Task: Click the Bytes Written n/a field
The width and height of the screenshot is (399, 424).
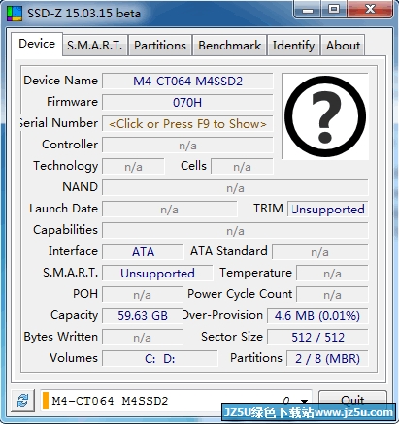Action: pos(143,337)
